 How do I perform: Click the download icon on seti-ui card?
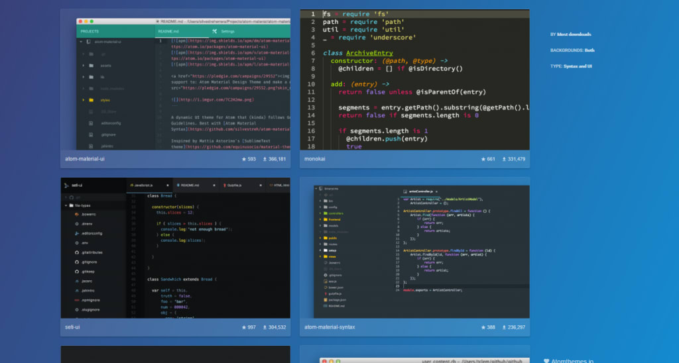point(265,327)
